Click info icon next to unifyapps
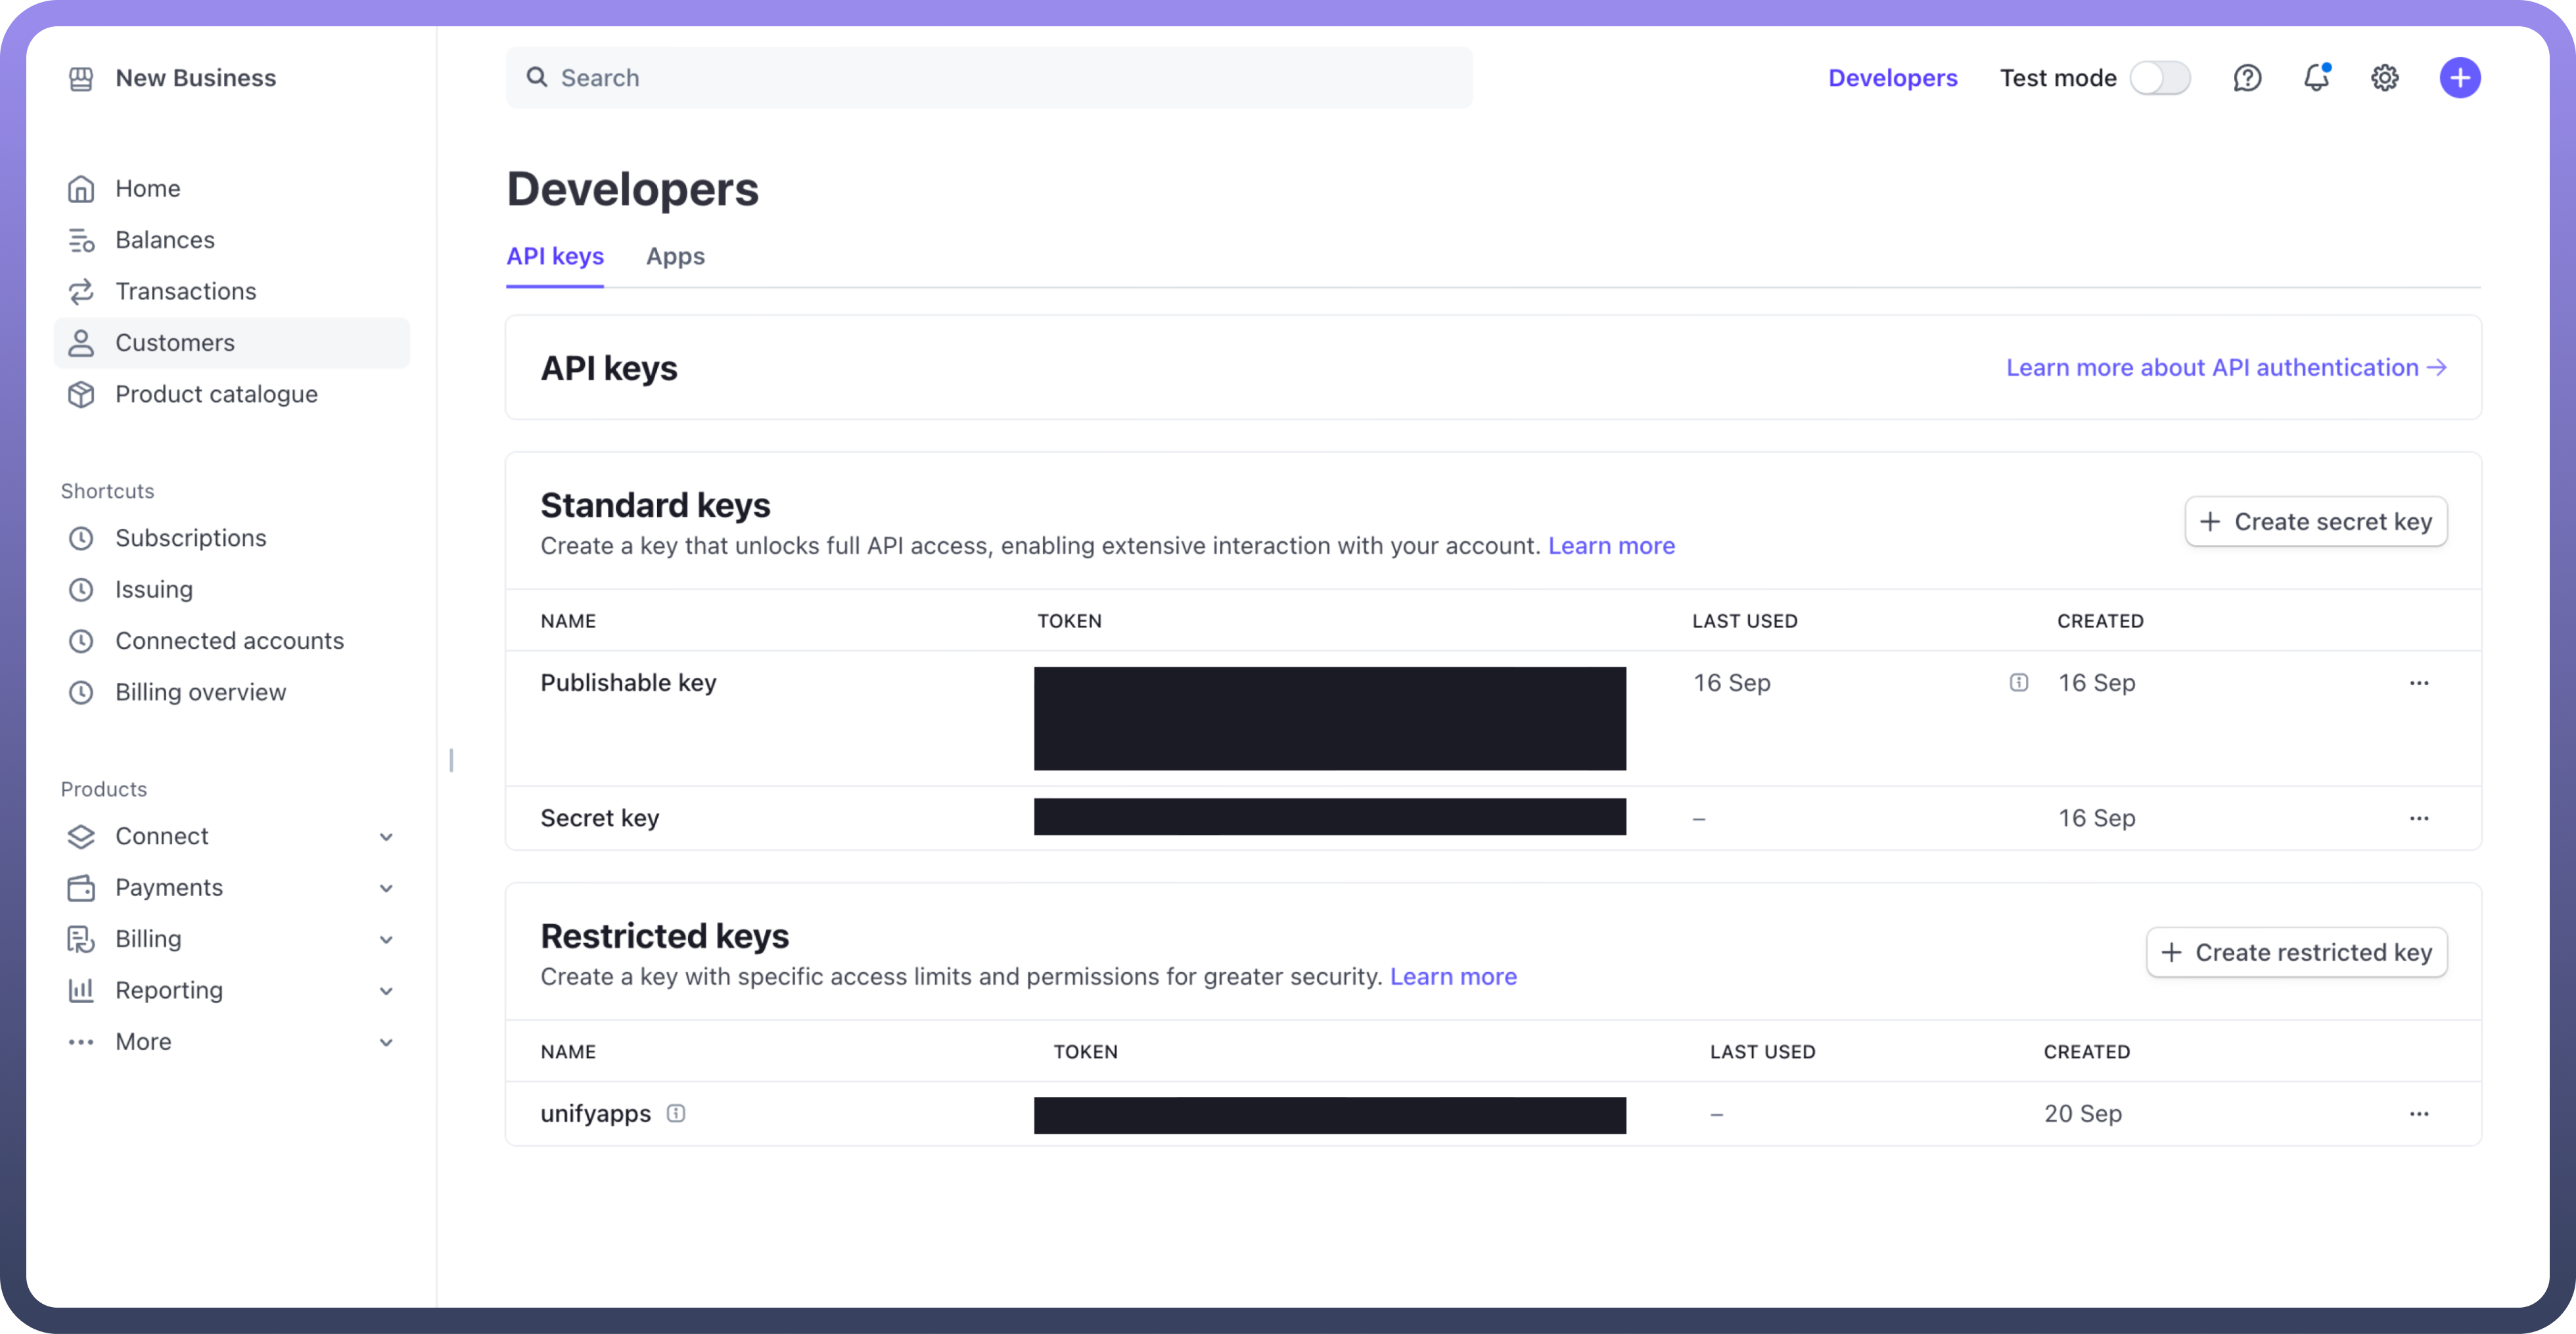 point(676,1113)
